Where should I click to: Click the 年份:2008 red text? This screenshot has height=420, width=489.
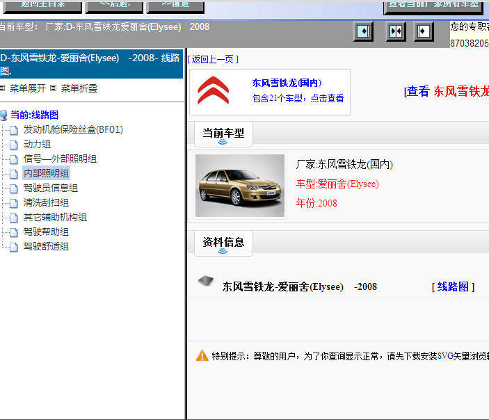pyautogui.click(x=316, y=203)
